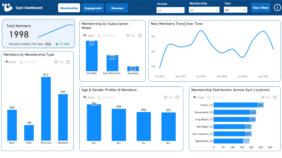Open help icon in Membership by Subscription Model

[x=140, y=36]
